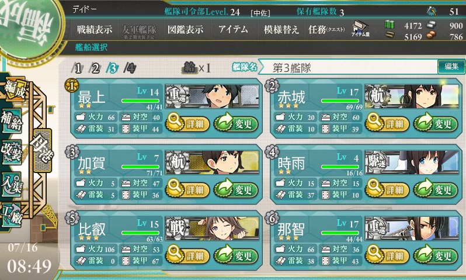This screenshot has height=280, width=466.
Task: Click 変更 change button for 赤城
Action: [436, 123]
